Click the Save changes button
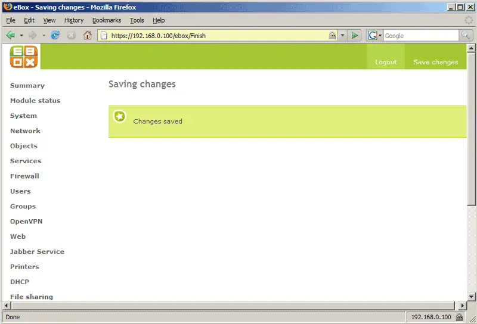477x324 pixels. 436,62
